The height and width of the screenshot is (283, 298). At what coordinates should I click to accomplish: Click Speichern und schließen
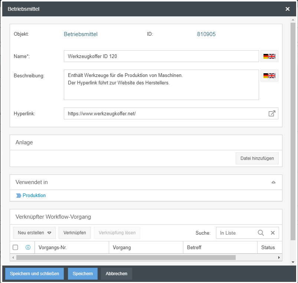(35, 274)
